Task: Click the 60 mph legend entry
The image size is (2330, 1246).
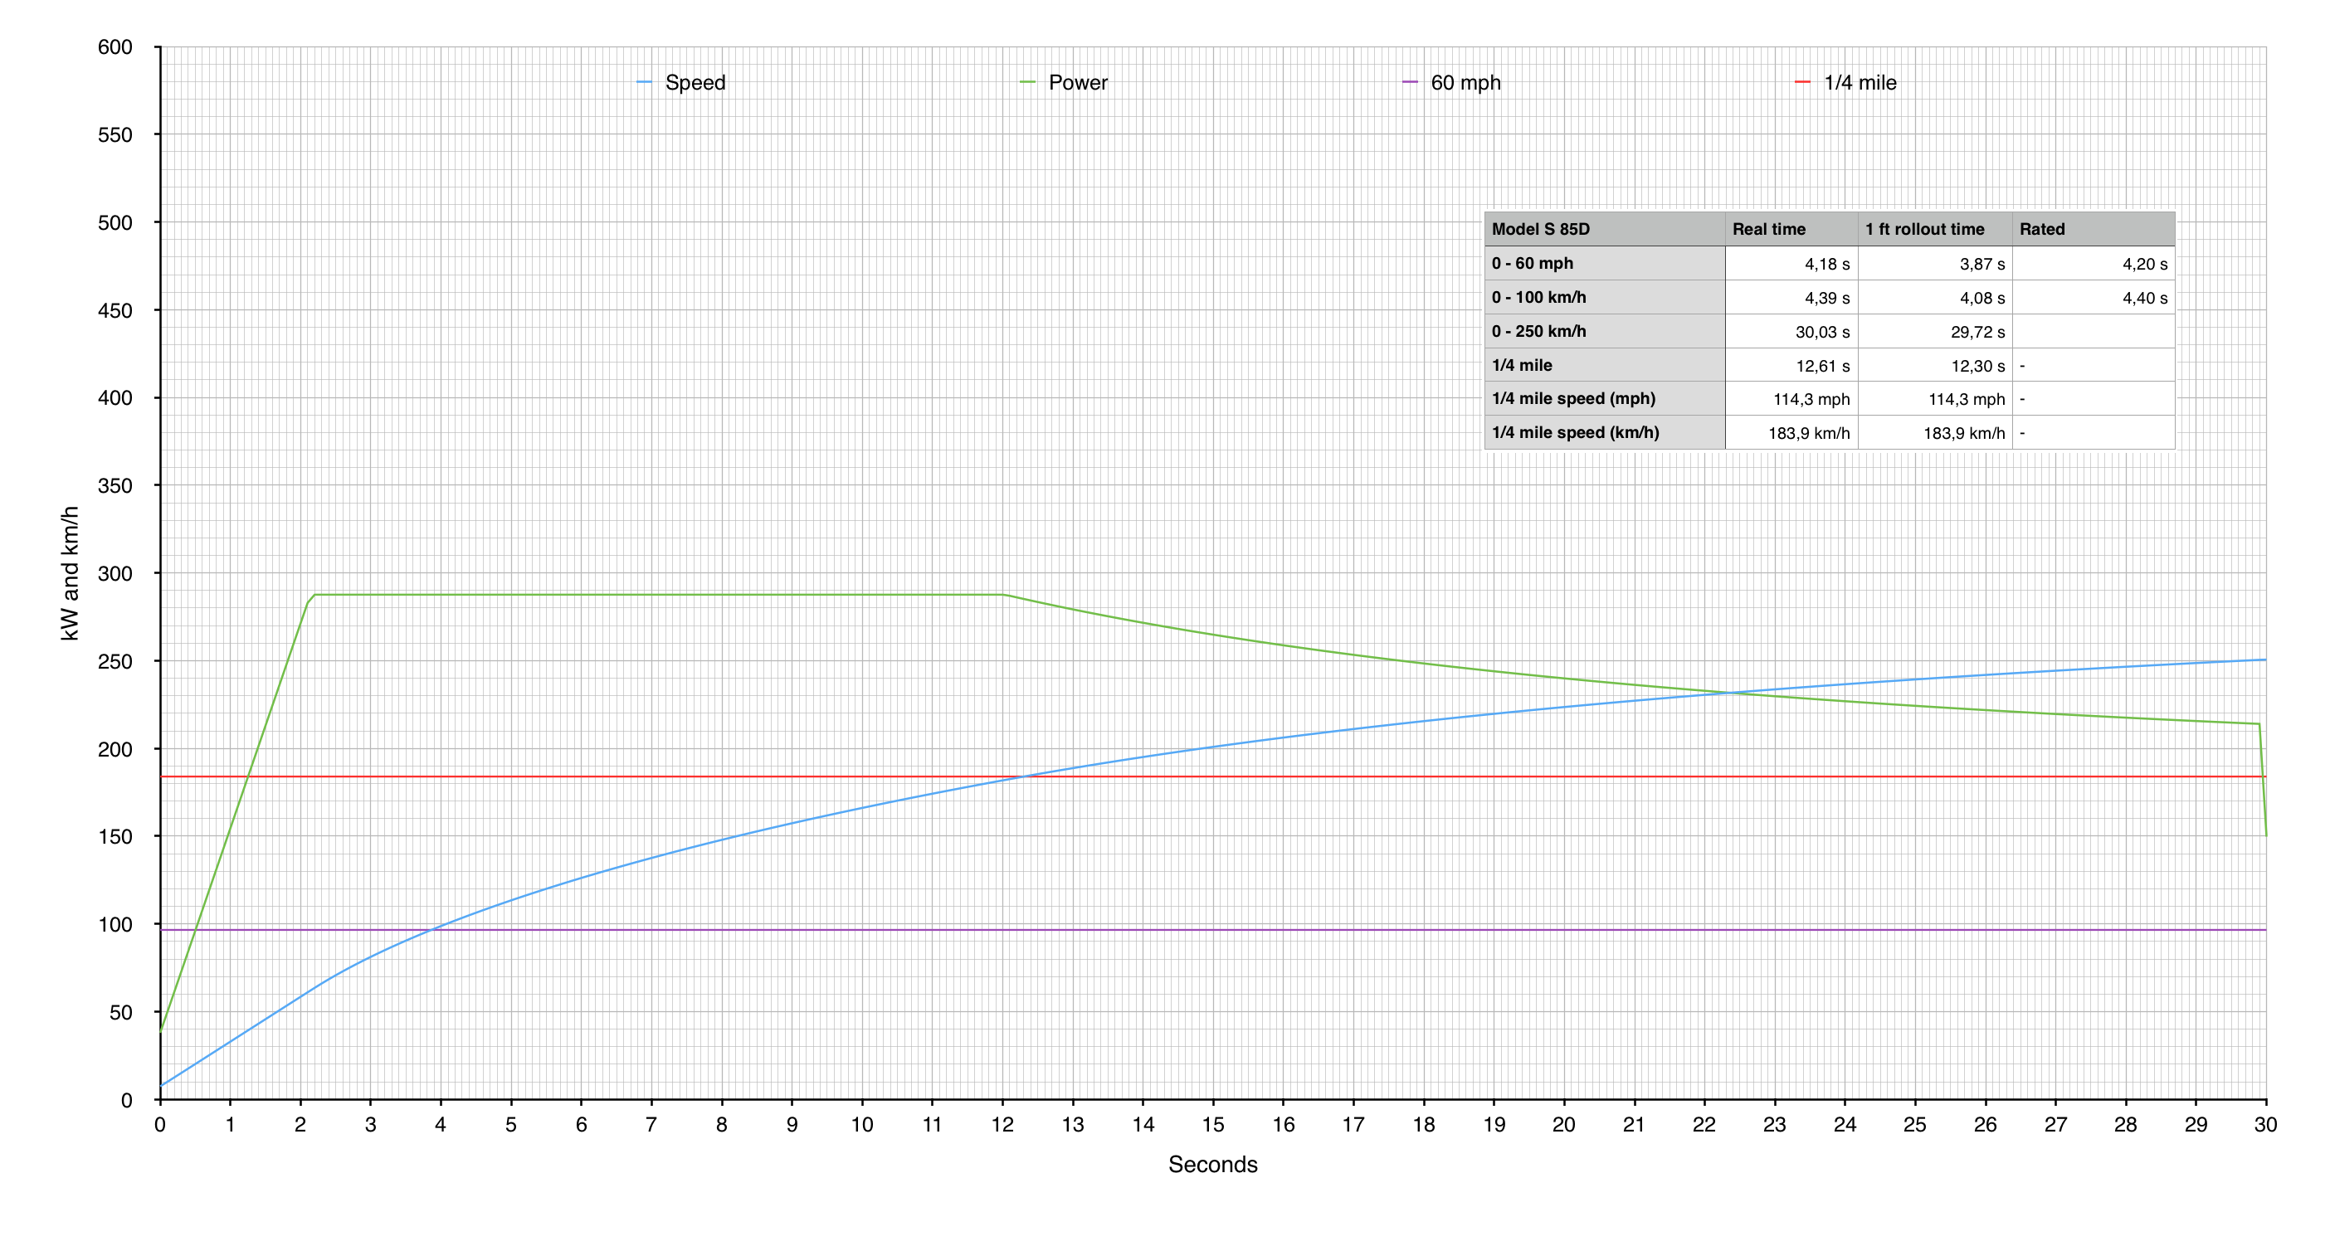Action: coord(1465,82)
